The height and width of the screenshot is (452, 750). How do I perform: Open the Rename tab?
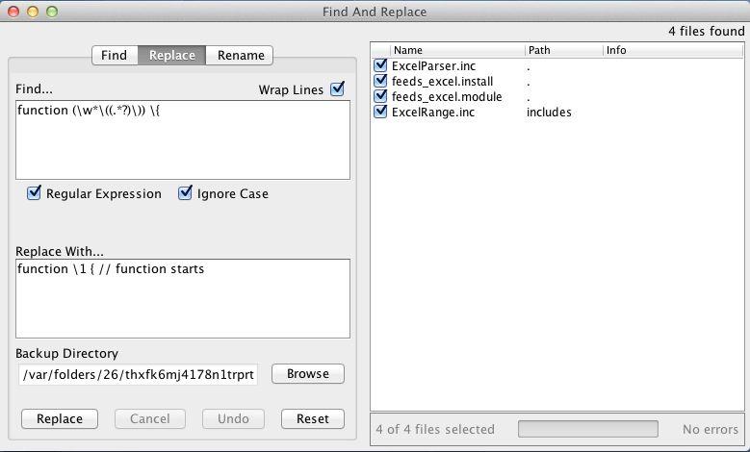pyautogui.click(x=241, y=56)
